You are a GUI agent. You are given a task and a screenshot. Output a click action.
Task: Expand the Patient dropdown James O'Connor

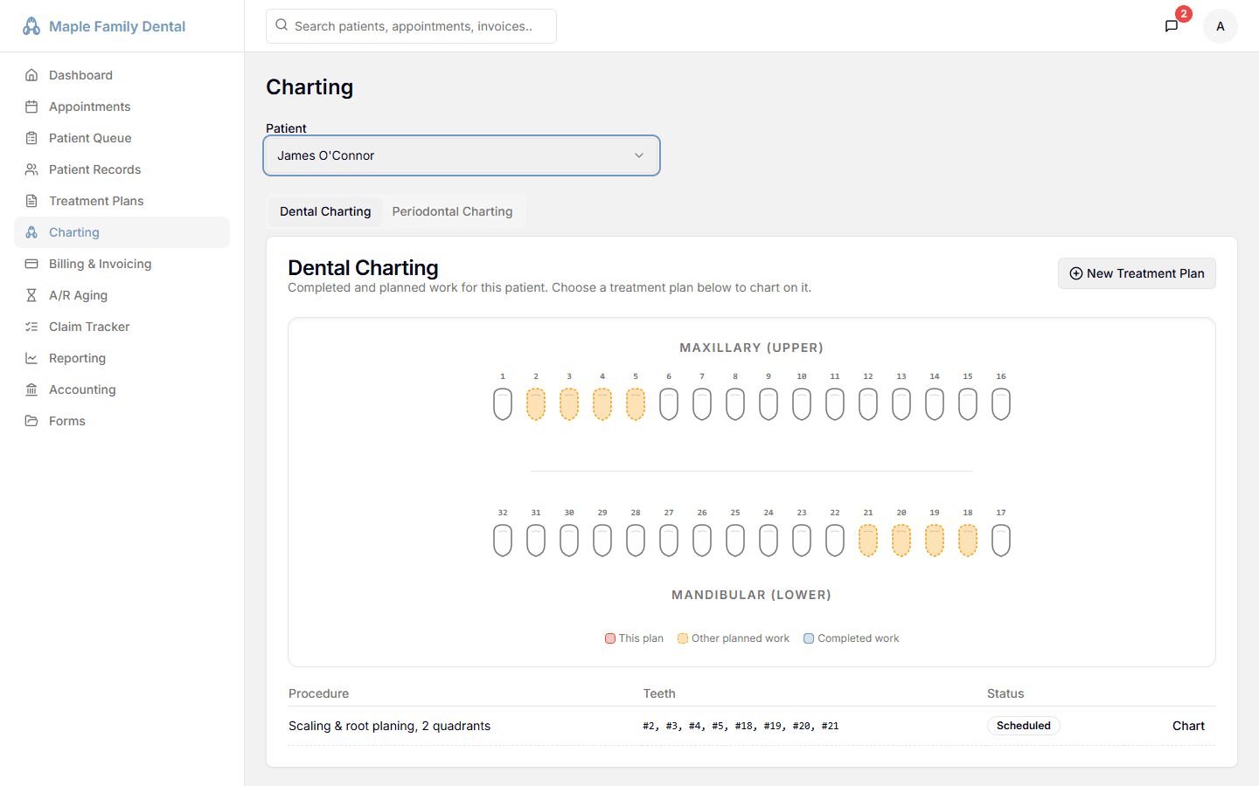(x=462, y=155)
